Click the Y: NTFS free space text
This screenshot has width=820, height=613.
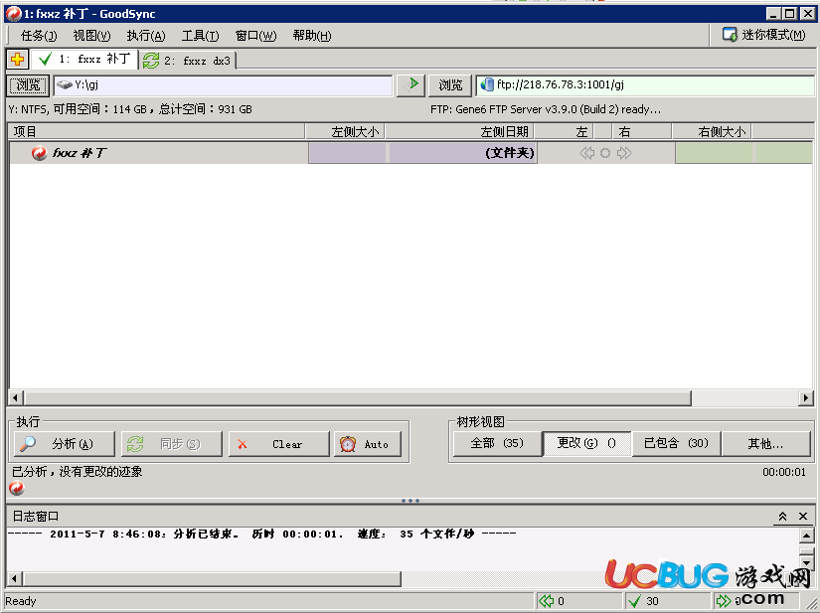[130, 109]
